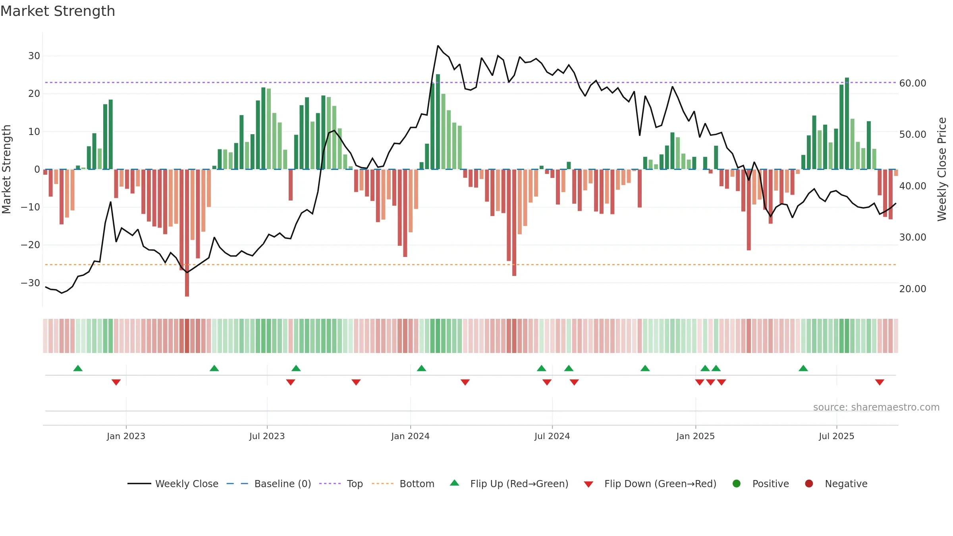This screenshot has width=953, height=536.
Task: Click the weekly close line's highest peak
Action: (x=438, y=46)
